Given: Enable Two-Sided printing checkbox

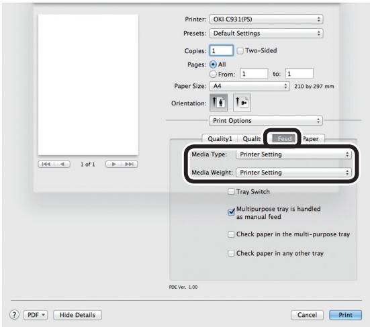Looking at the screenshot, I should [x=240, y=51].
